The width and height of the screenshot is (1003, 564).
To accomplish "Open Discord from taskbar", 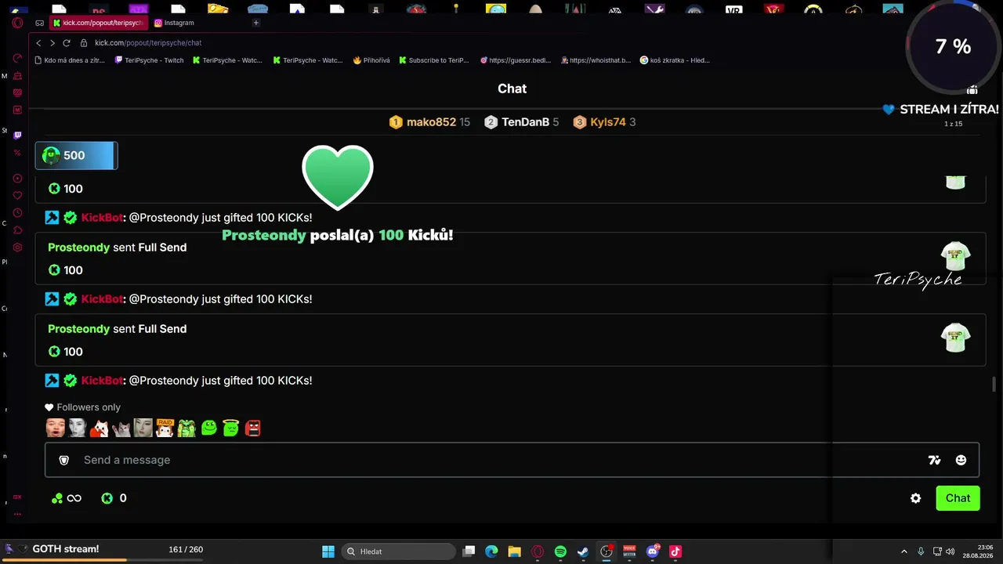I will 653,551.
